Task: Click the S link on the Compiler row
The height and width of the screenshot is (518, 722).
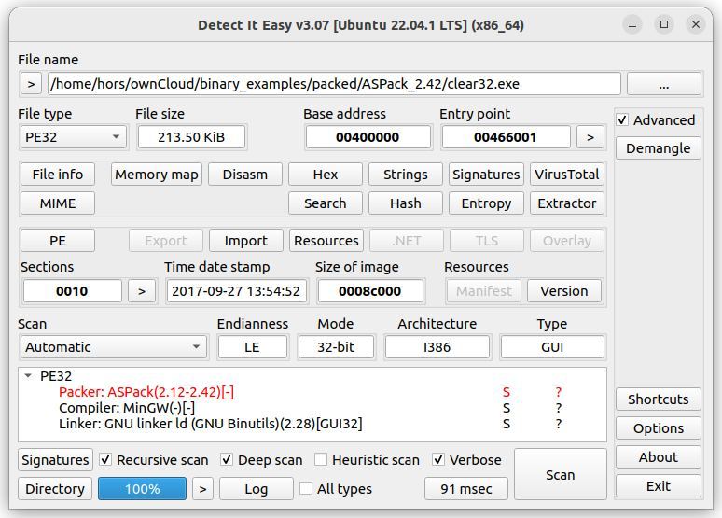Action: 507,408
